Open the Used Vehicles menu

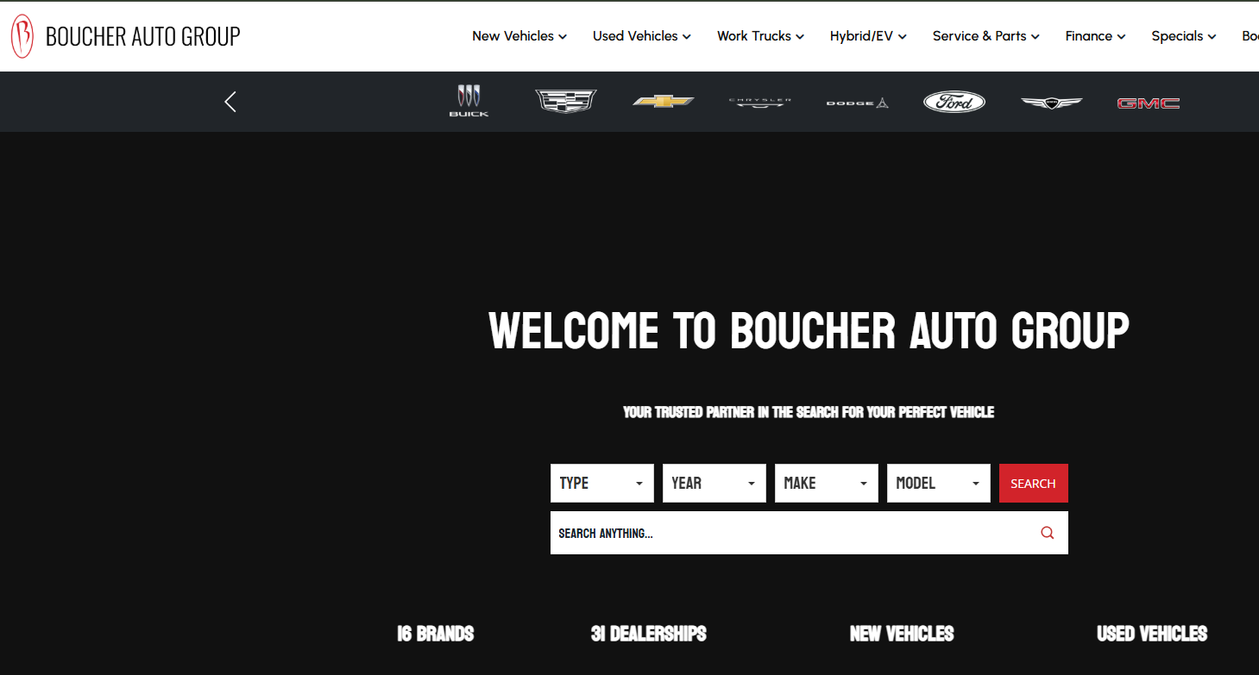642,36
